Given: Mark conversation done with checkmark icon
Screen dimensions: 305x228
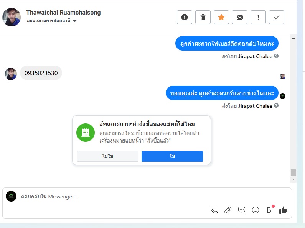Looking at the screenshot, I should [277, 17].
